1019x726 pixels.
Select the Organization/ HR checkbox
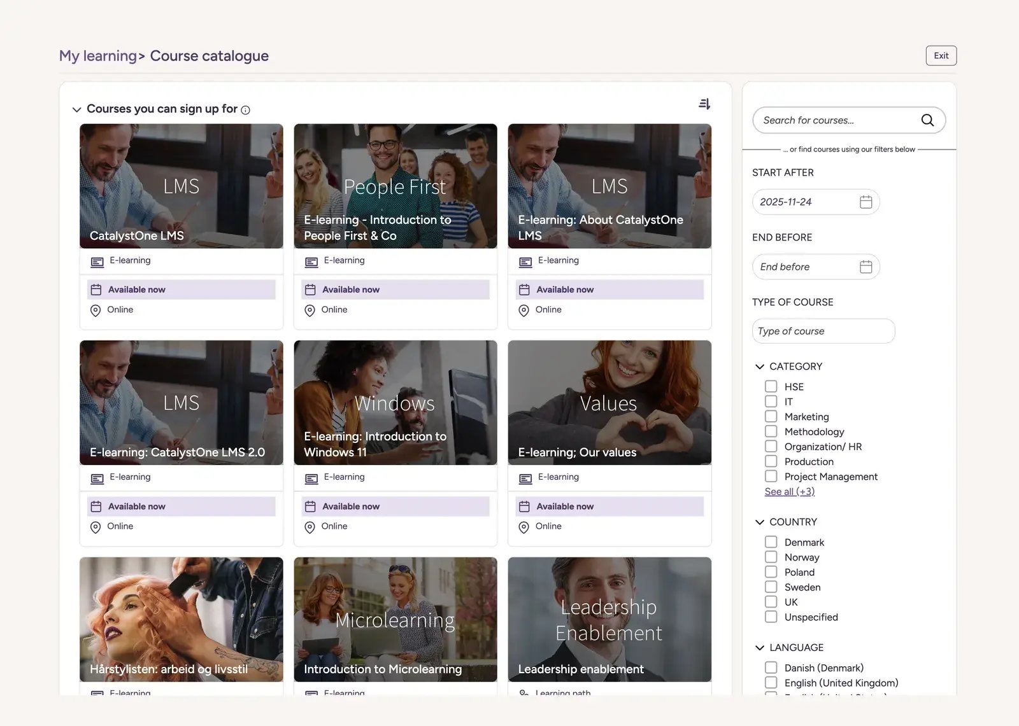pos(771,446)
